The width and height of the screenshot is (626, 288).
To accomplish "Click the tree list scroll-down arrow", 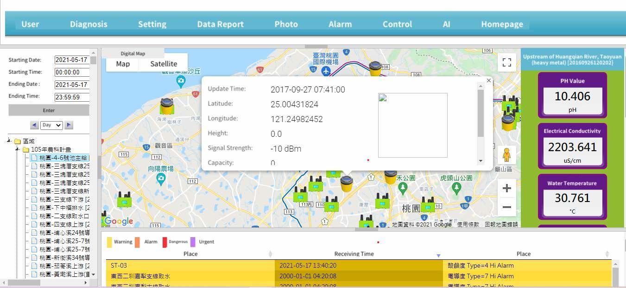I will (x=93, y=274).
